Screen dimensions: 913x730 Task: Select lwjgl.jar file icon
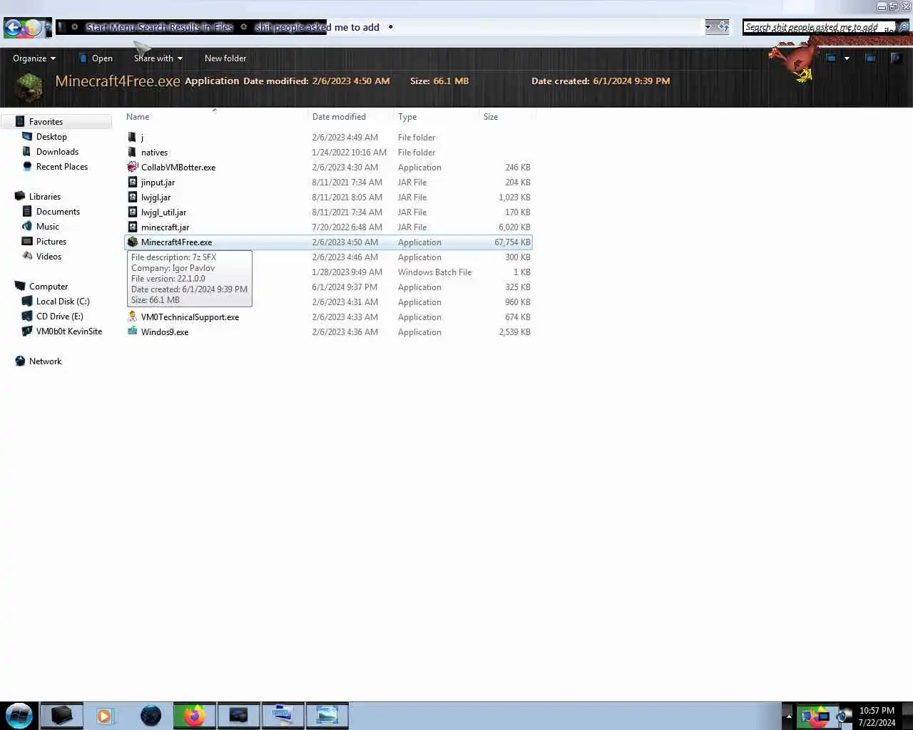[132, 197]
